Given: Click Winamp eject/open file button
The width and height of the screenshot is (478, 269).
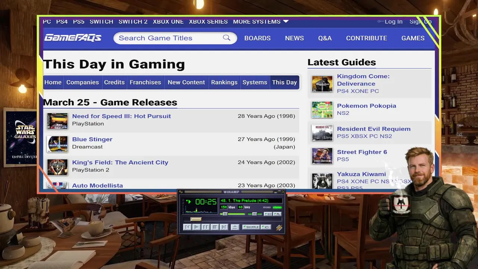Looking at the screenshot, I should point(235,227).
